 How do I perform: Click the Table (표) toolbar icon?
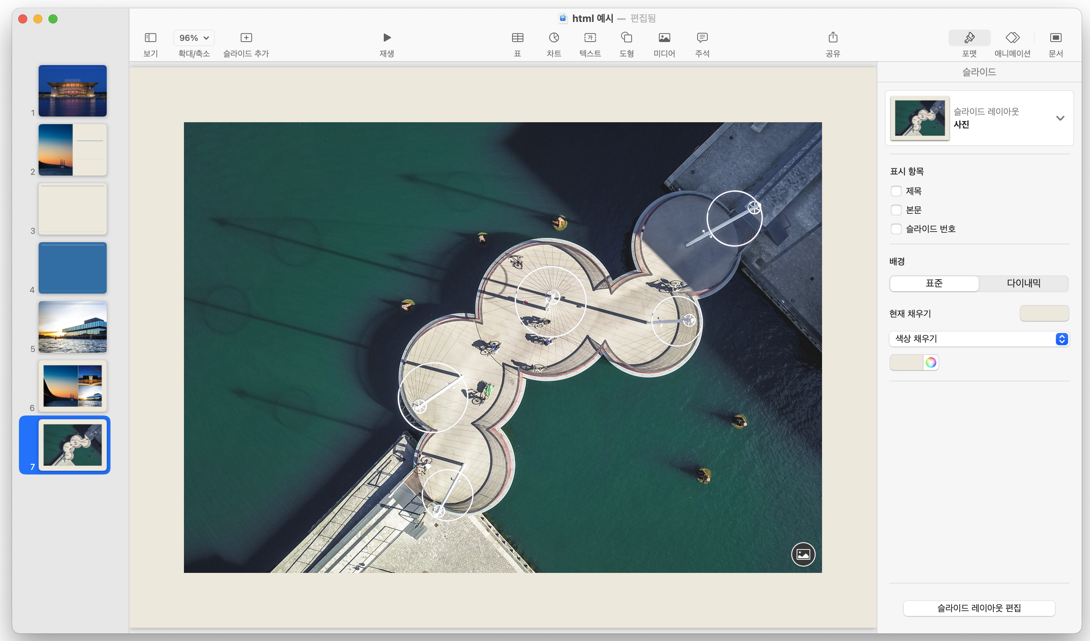click(x=517, y=37)
